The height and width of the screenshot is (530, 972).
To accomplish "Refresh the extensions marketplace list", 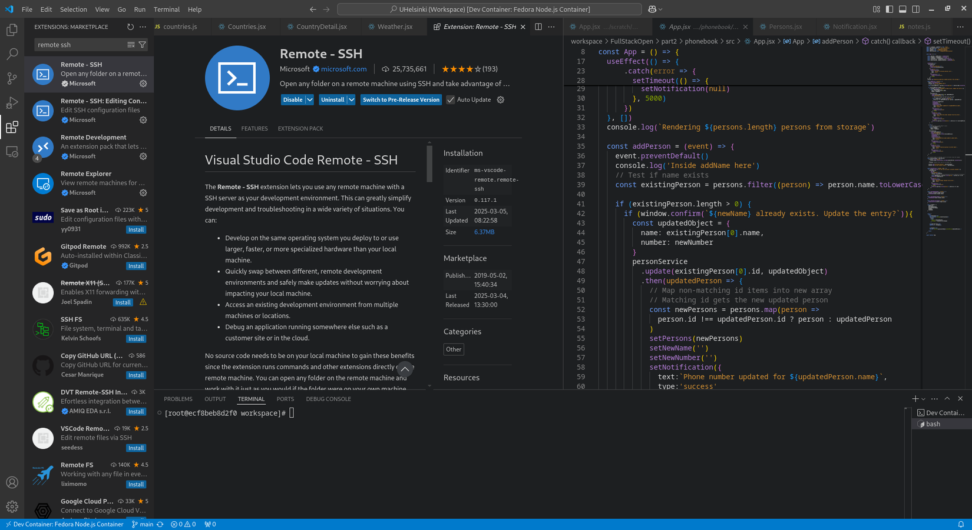I will point(129,26).
